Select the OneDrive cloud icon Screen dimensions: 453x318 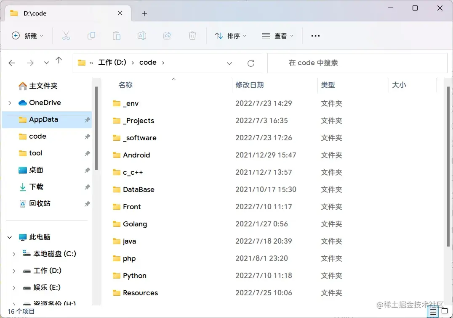(x=23, y=102)
